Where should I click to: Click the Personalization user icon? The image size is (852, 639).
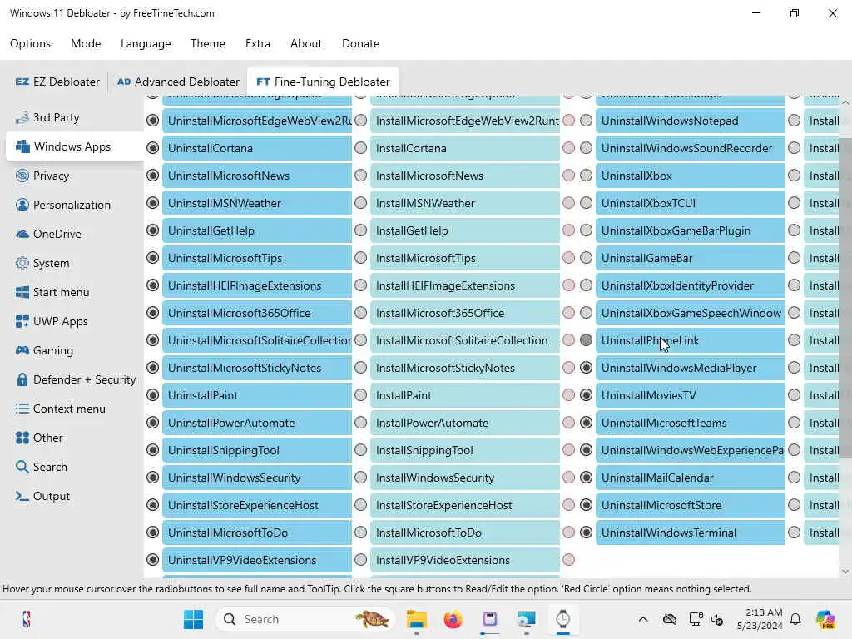(22, 205)
